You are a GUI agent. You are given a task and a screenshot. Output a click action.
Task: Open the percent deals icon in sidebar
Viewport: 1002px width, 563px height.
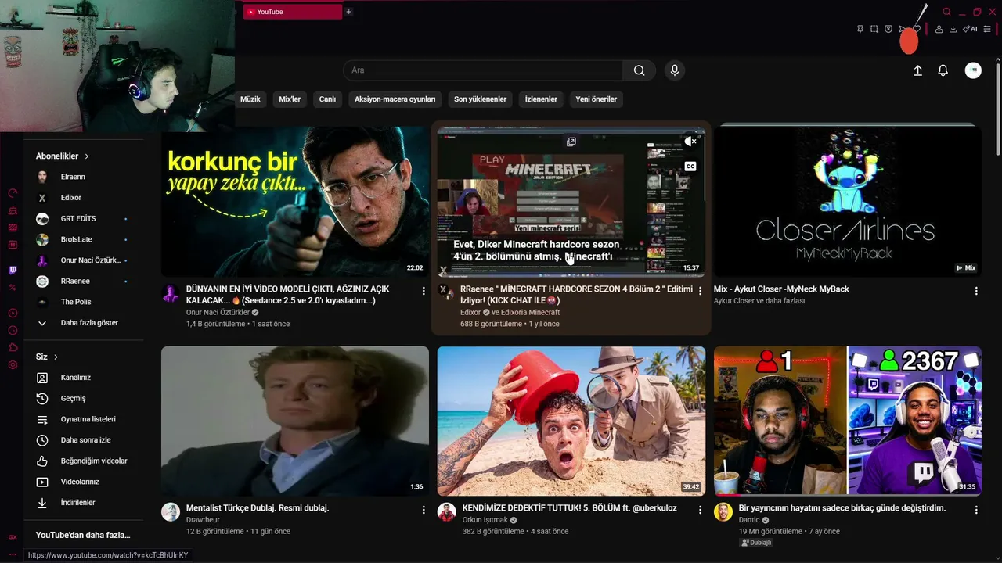(13, 288)
